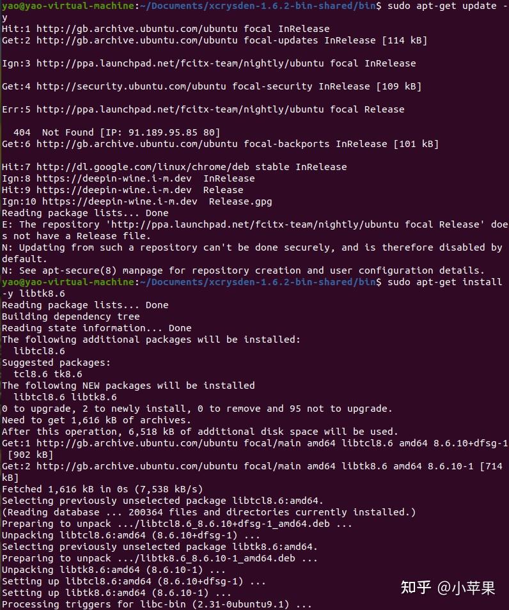This screenshot has height=610, width=509.
Task: Click the security.ubuntu.com focal-security URL
Action: 130,86
